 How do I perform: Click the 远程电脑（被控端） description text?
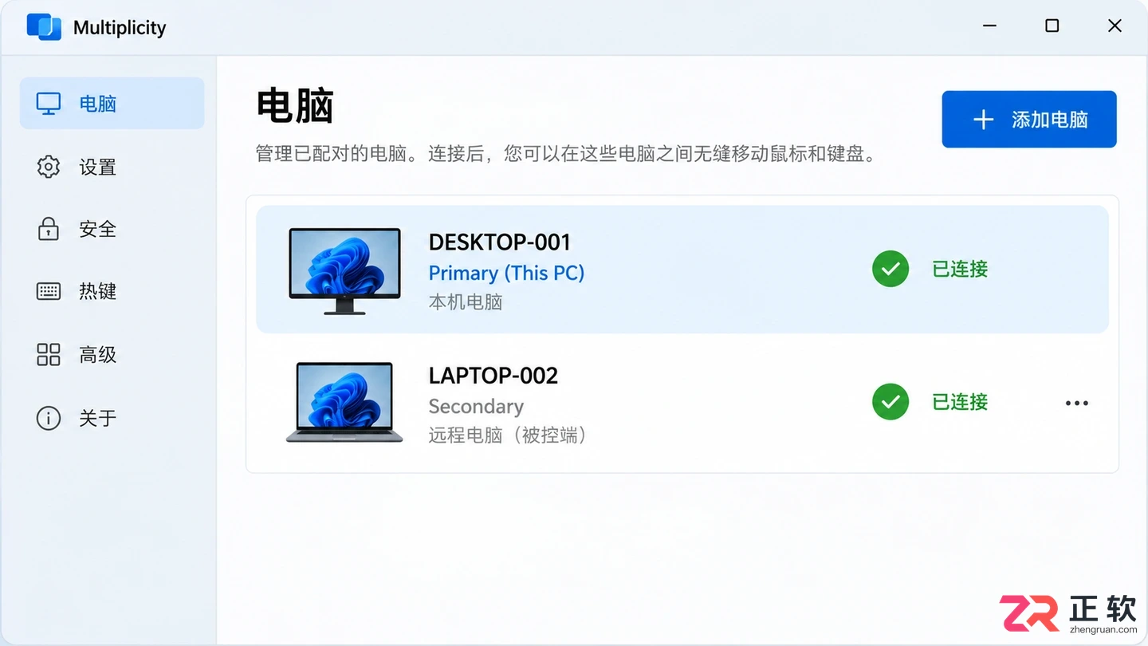[x=508, y=435]
